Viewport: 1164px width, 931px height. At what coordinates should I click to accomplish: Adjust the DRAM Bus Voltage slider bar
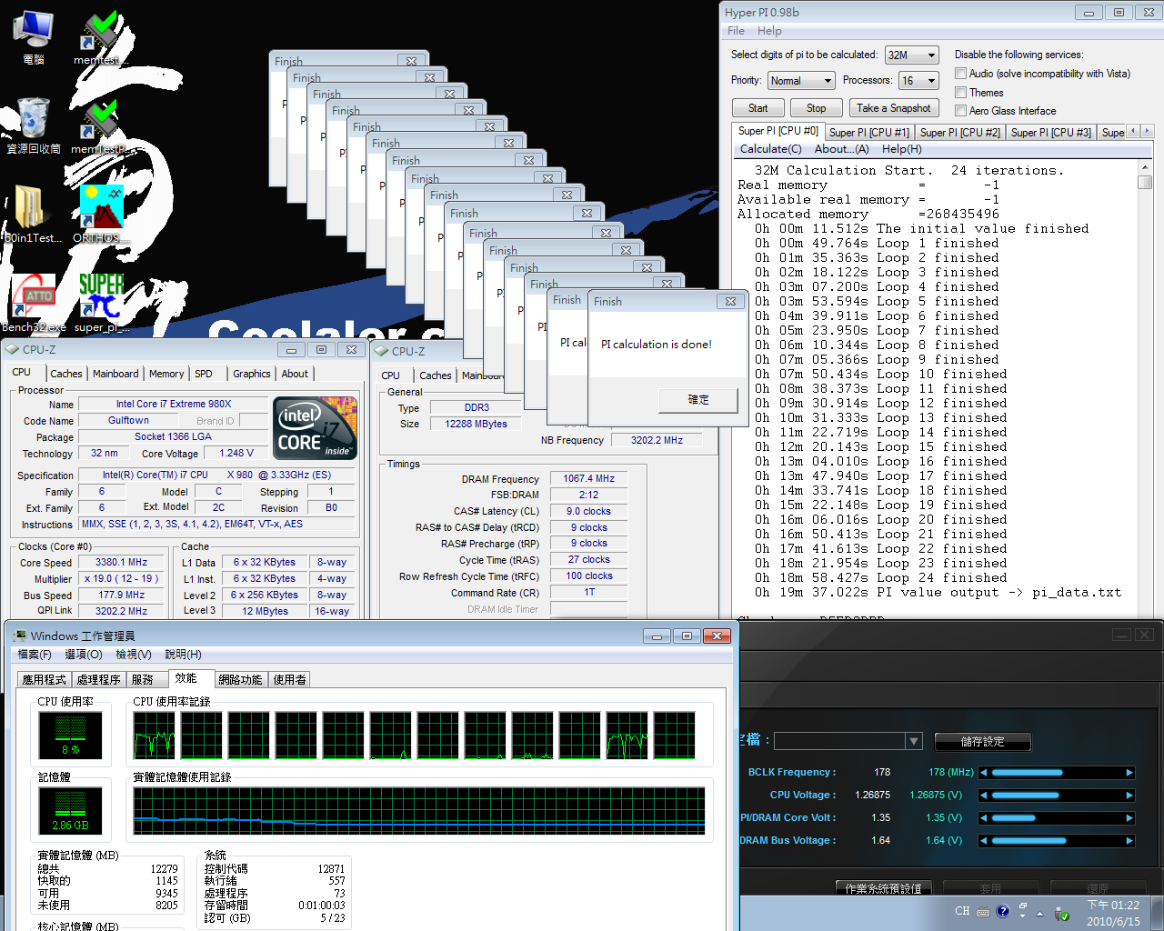click(1057, 841)
